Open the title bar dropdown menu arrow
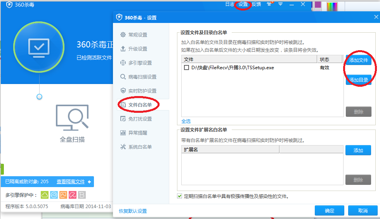This screenshot has width=380, height=219. [280, 4]
